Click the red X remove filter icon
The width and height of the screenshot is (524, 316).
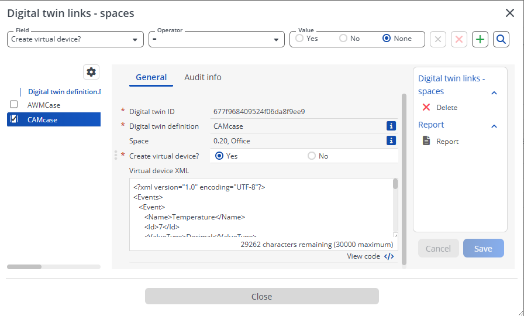[459, 39]
